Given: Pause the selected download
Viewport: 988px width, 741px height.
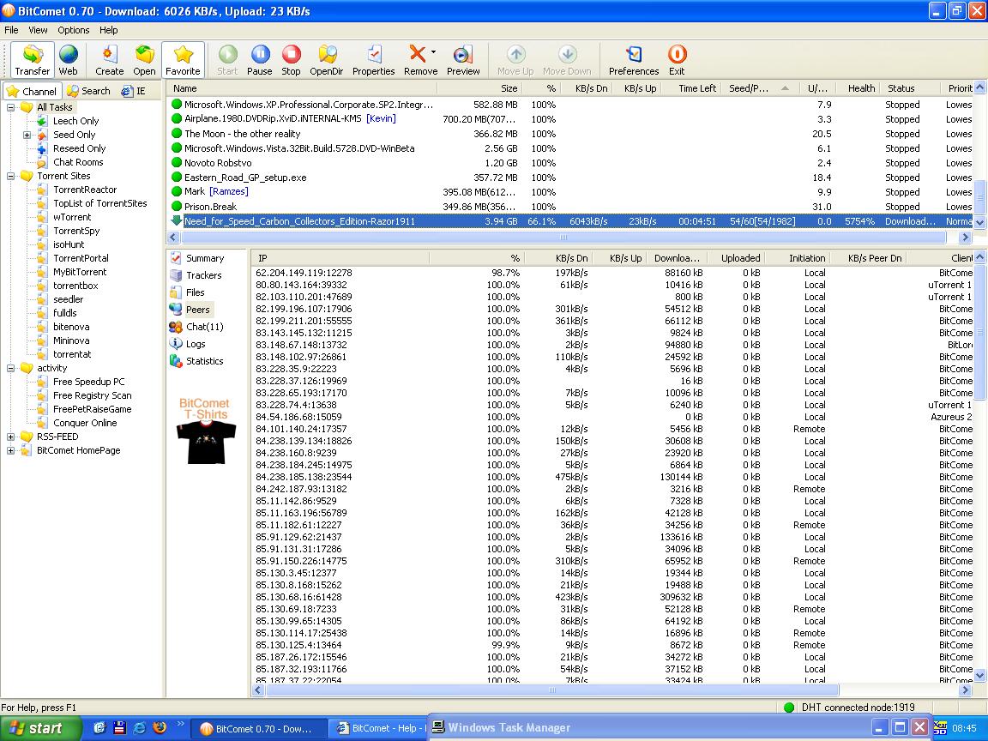Looking at the screenshot, I should pyautogui.click(x=260, y=60).
